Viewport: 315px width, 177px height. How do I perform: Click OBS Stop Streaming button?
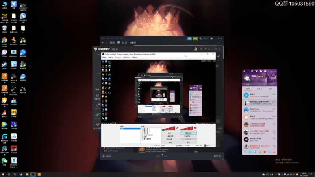188,133
